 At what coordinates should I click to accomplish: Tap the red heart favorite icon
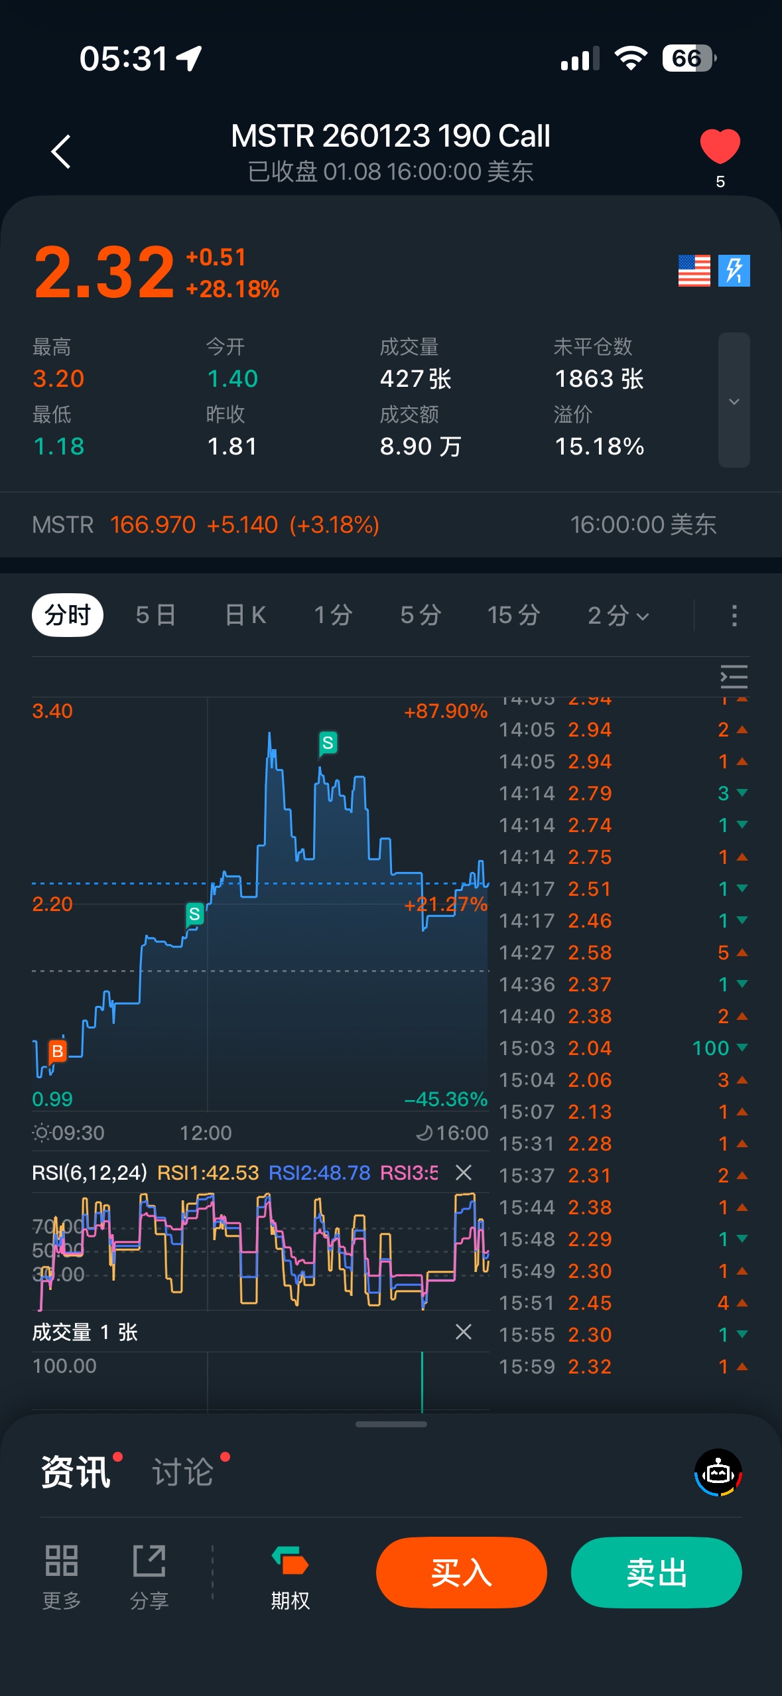720,147
